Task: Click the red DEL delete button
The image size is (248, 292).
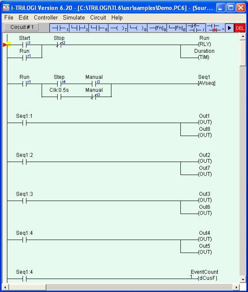Action: pos(240,28)
